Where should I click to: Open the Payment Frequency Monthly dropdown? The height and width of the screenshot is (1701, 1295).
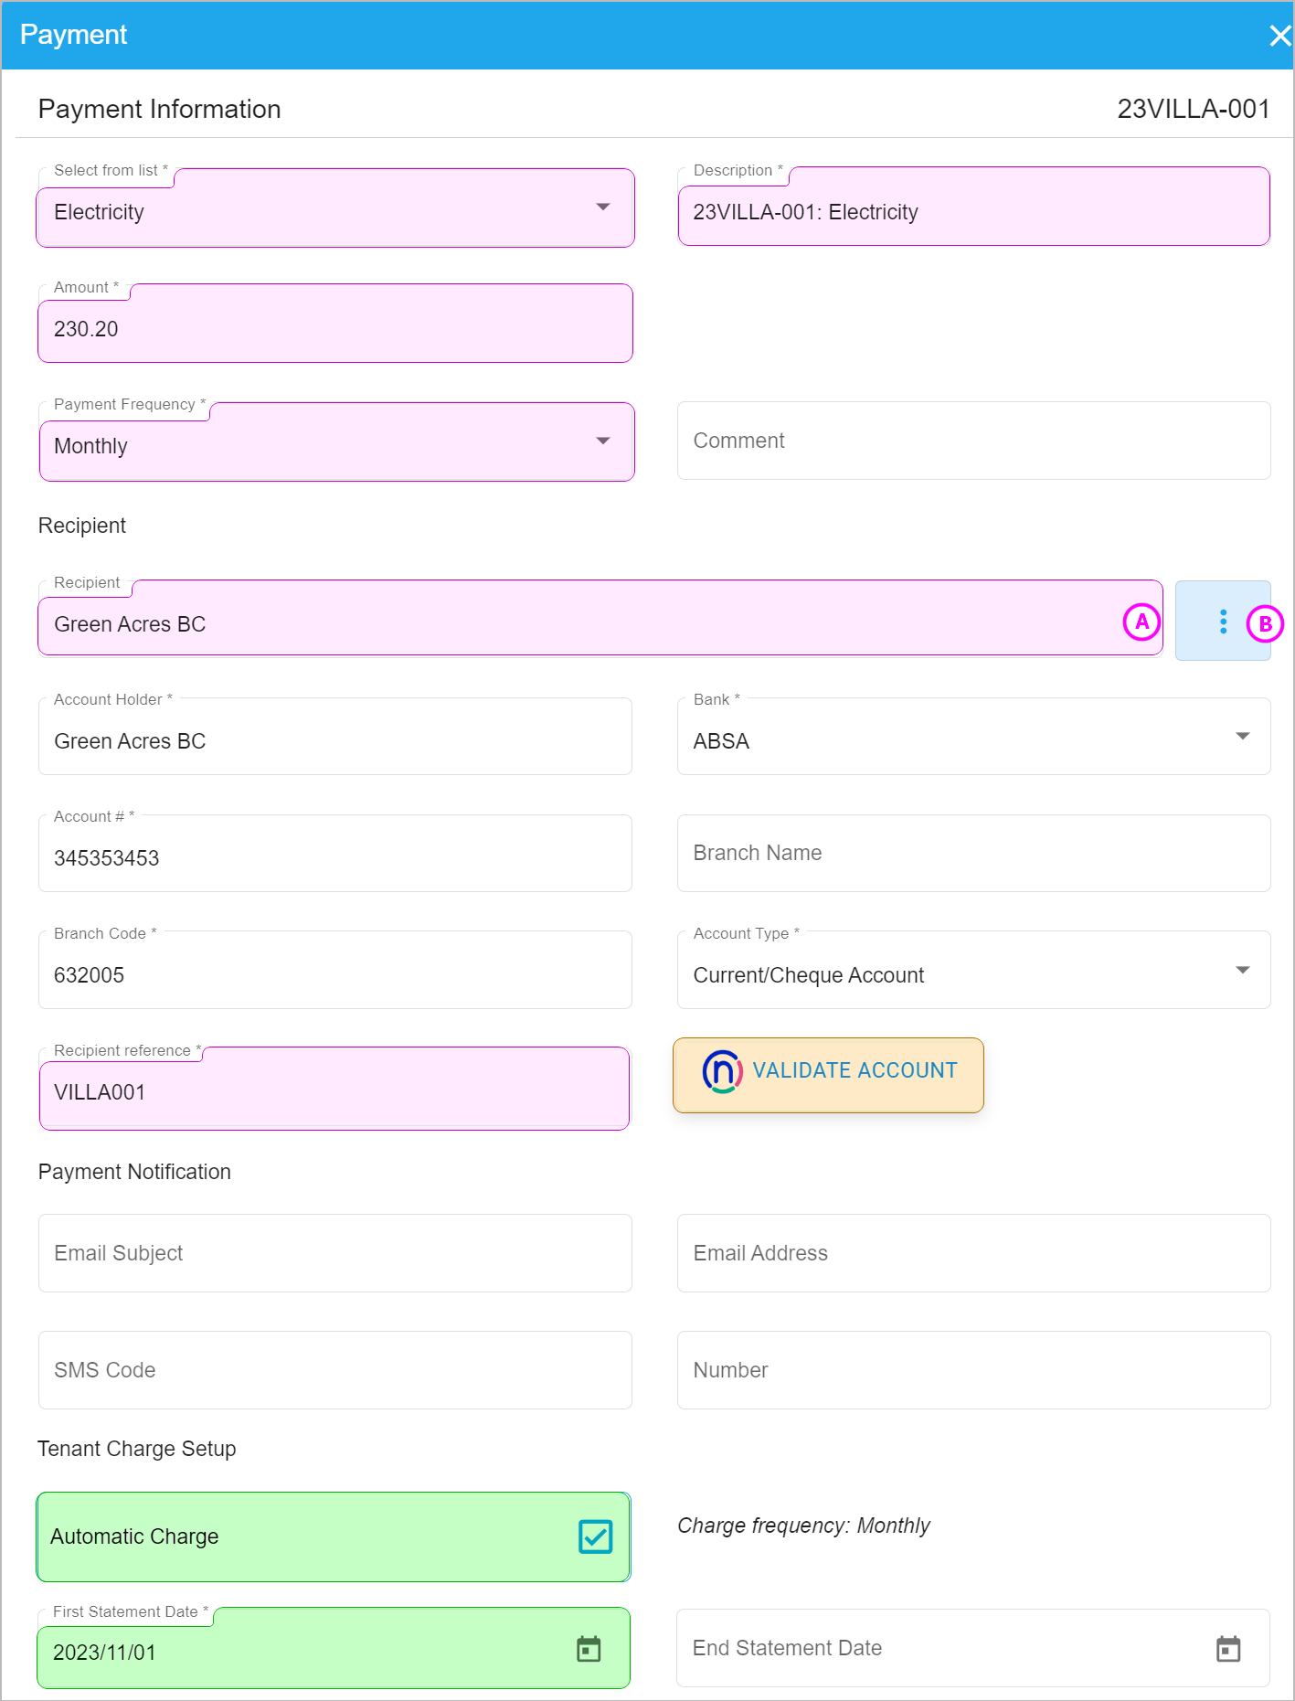click(x=336, y=442)
